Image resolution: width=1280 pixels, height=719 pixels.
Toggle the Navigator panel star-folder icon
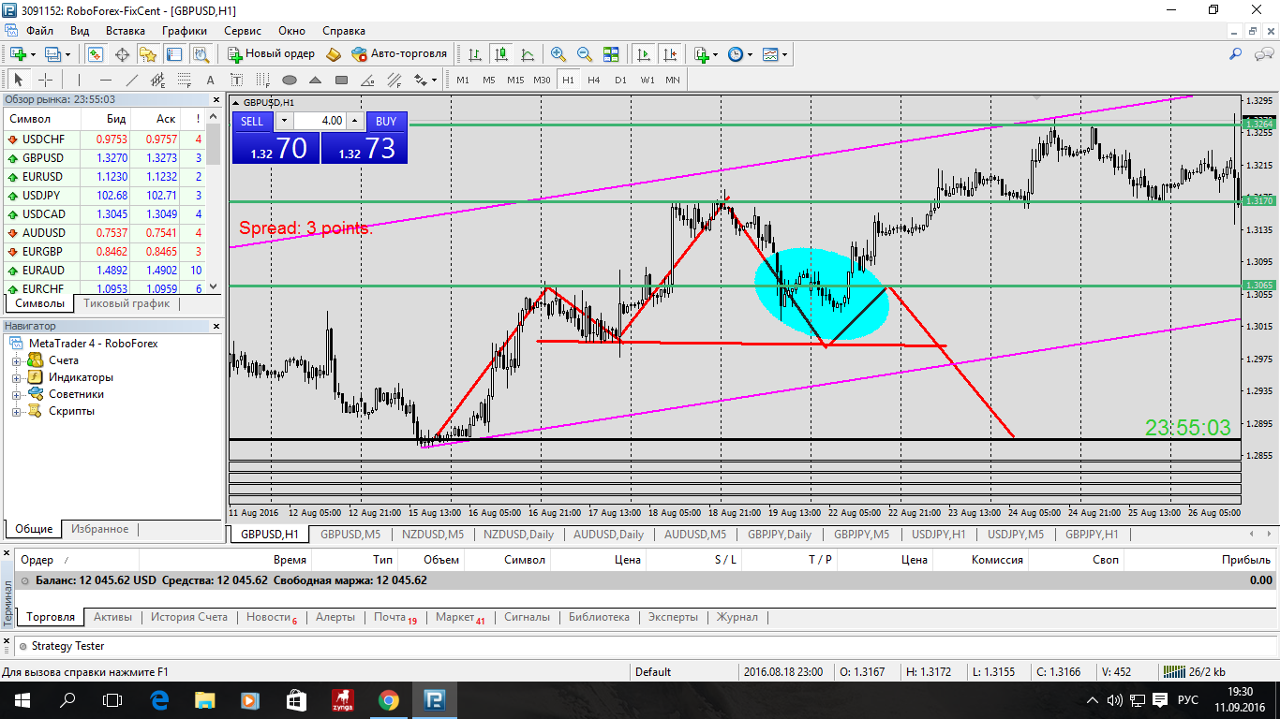point(148,54)
